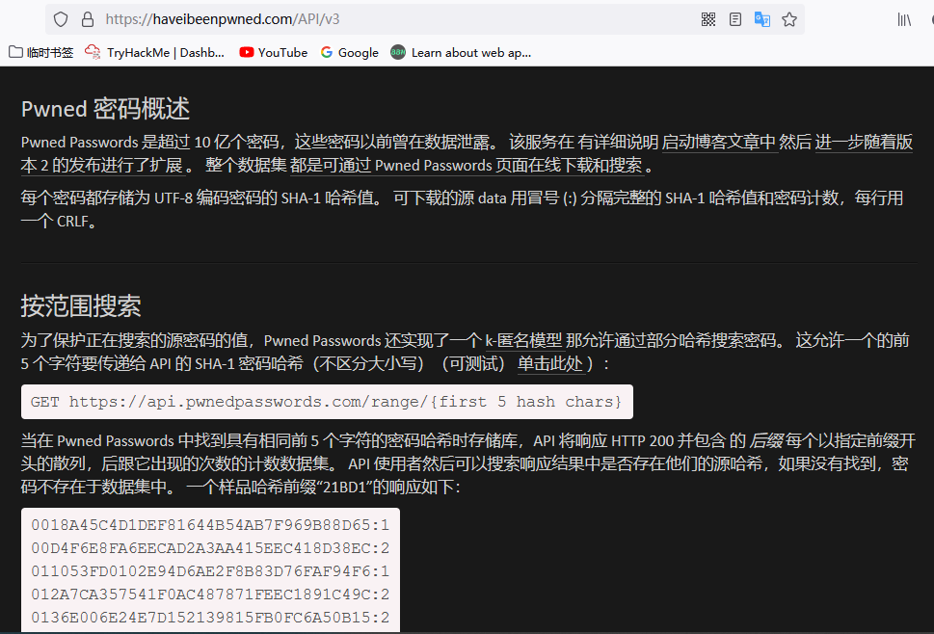Bookmark this page with the star icon
934x634 pixels.
(789, 19)
